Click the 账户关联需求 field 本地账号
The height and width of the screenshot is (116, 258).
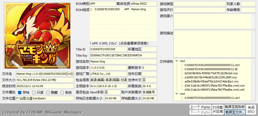pyautogui.click(x=149, y=92)
